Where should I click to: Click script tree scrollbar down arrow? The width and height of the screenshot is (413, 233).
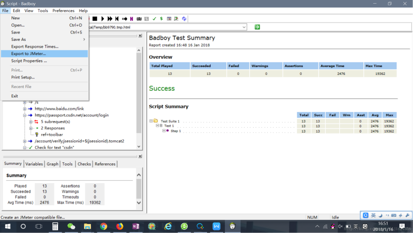[139, 147]
